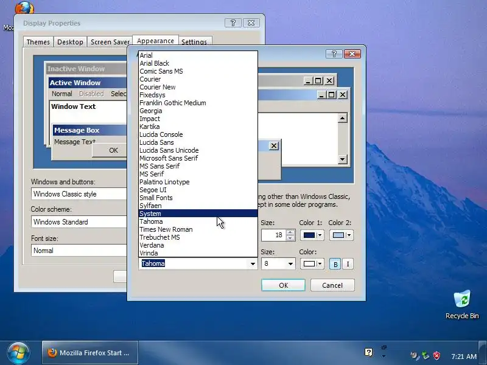Click the item Size field showing 18
The image size is (487, 365).
(x=273, y=235)
